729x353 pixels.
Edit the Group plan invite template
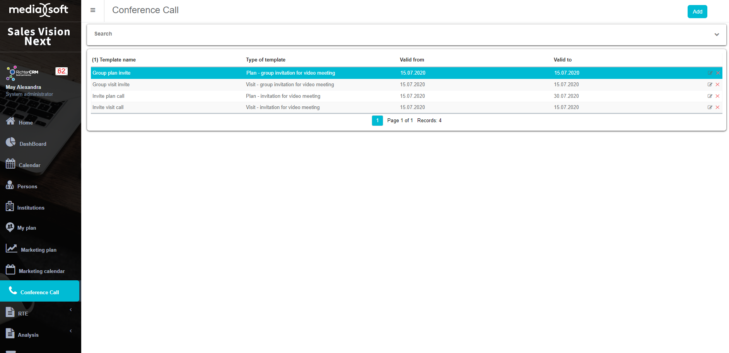[x=710, y=73]
